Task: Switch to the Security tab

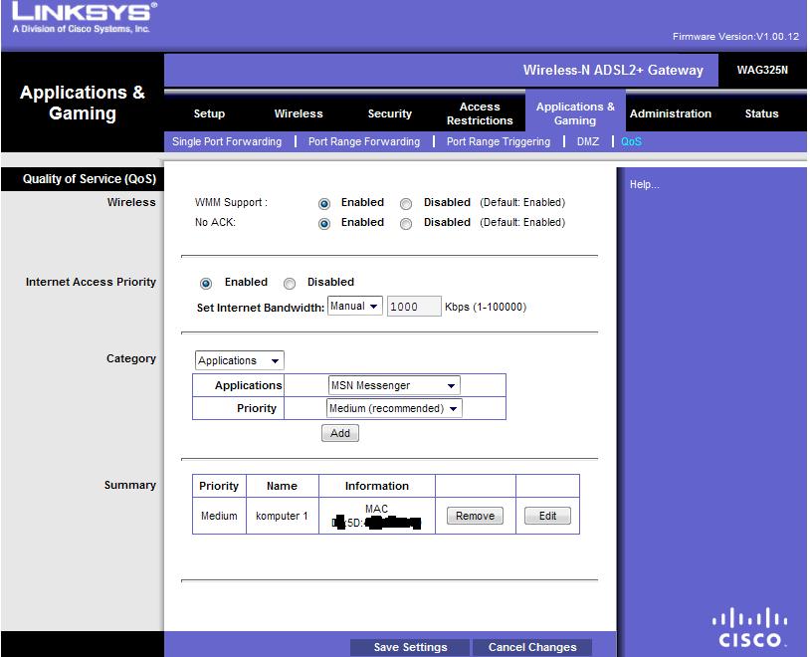Action: point(389,113)
